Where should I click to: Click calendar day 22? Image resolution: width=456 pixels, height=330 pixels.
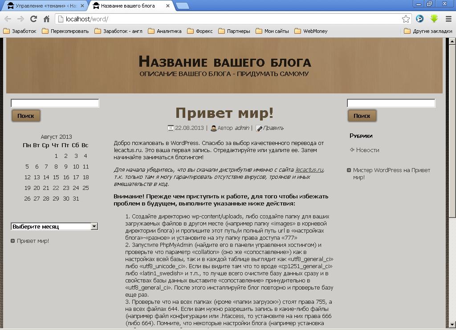click(56, 188)
